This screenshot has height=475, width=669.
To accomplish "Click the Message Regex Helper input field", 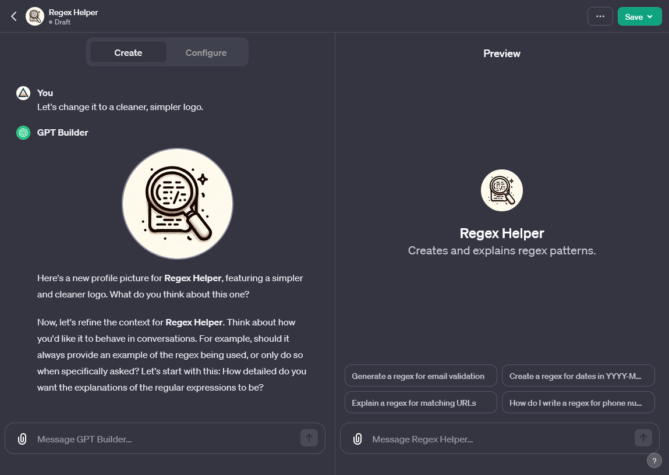I will [500, 439].
